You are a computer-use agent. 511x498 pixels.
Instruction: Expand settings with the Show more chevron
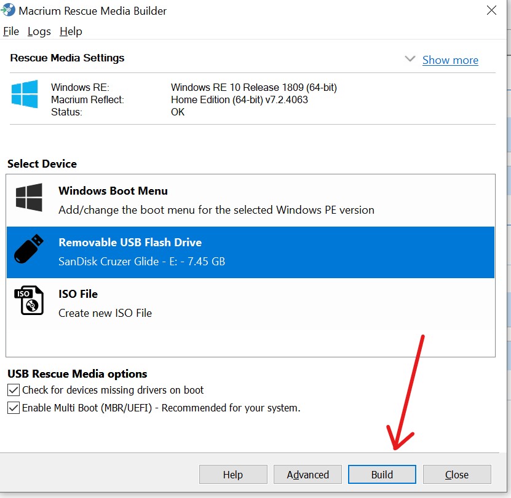click(x=410, y=59)
